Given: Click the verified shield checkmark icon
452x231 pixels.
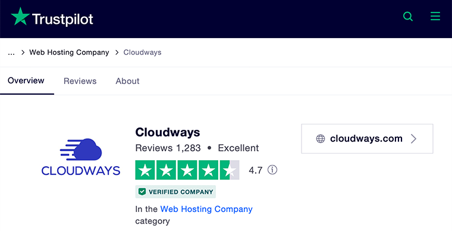Looking at the screenshot, I should pyautogui.click(x=142, y=192).
